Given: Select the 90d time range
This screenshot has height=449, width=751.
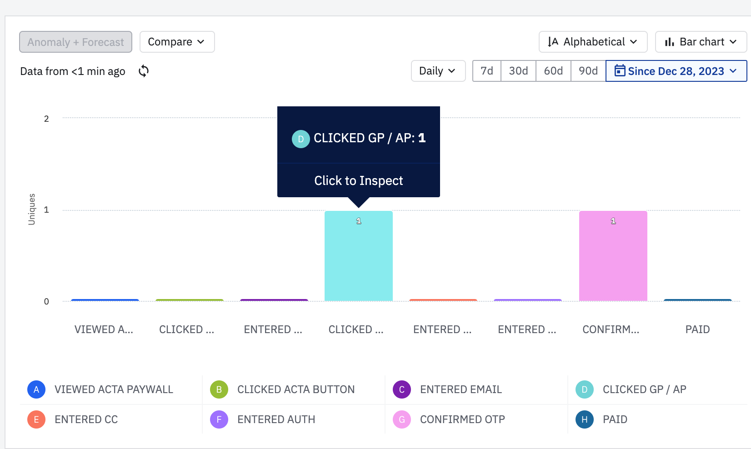Looking at the screenshot, I should 588,71.
